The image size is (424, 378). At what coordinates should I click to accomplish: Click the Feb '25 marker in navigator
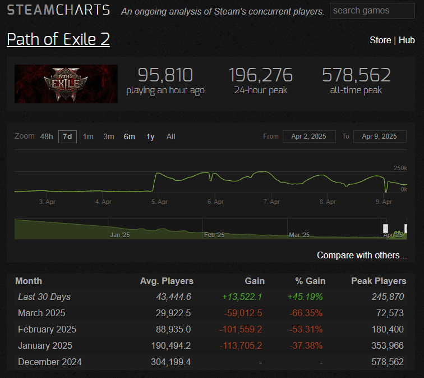click(214, 235)
